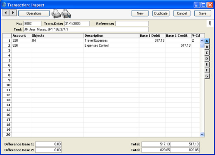Select row number 10

point(7,85)
